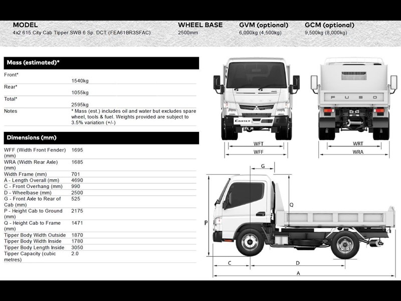This screenshot has width=401, height=301.
Task: Click the '4690' overall length value
Action: tap(77, 180)
